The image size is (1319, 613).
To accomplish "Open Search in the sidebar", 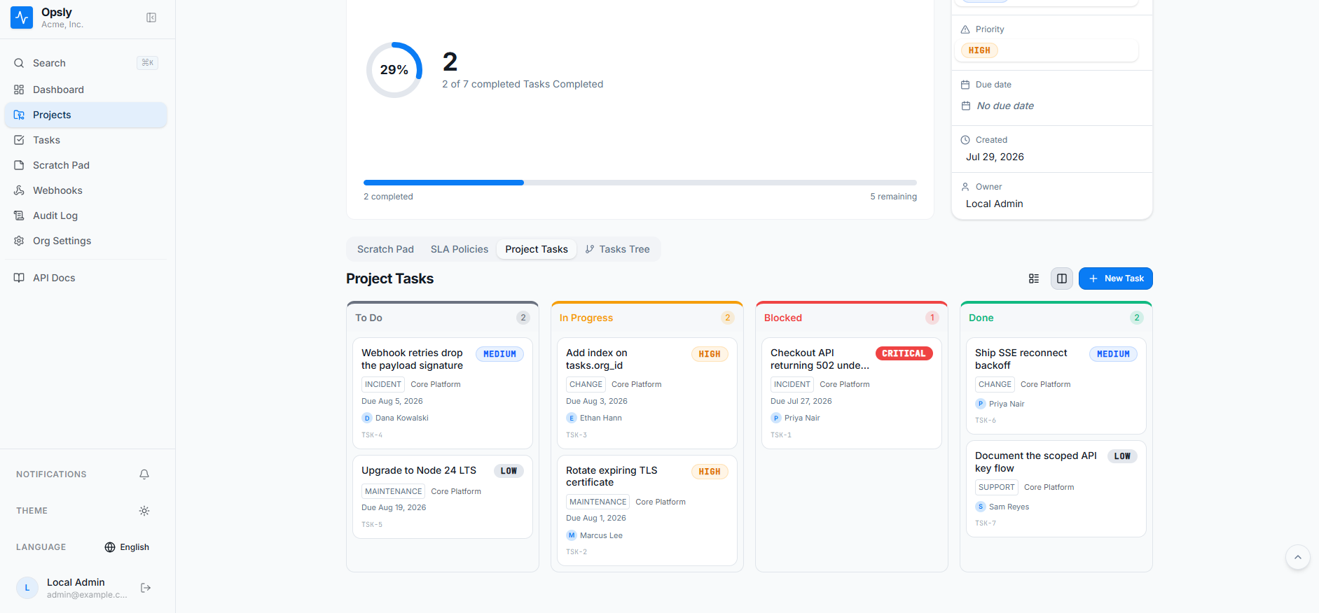I will [x=85, y=63].
